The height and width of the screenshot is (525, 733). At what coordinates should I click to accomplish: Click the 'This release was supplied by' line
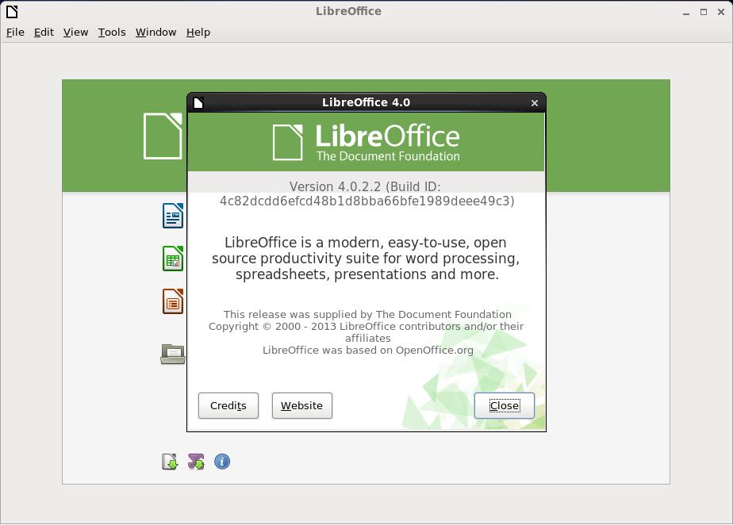[x=367, y=314]
